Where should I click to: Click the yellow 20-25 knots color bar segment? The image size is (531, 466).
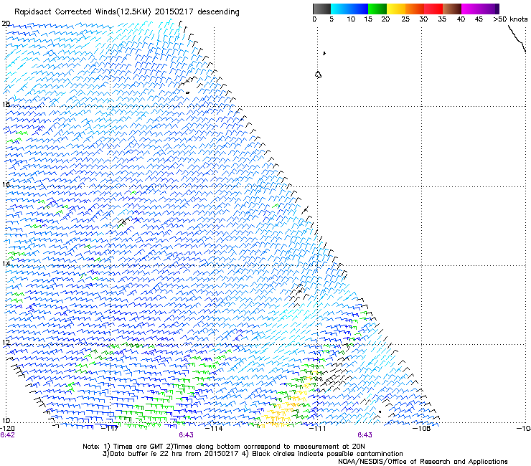[396, 9]
